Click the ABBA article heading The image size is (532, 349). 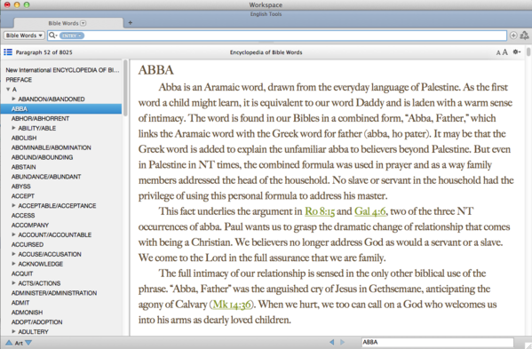[x=155, y=70]
